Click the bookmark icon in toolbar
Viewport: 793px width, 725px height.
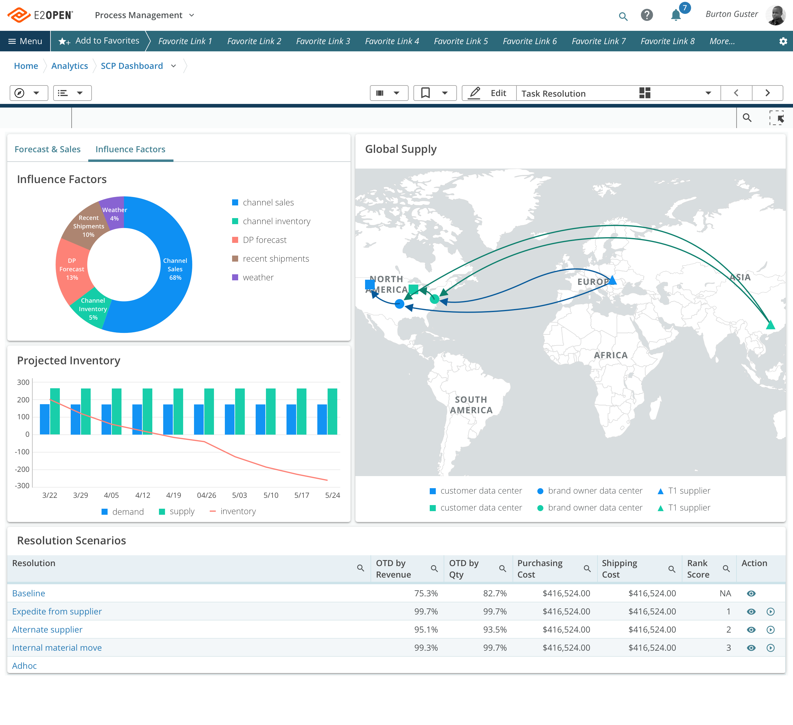(425, 93)
